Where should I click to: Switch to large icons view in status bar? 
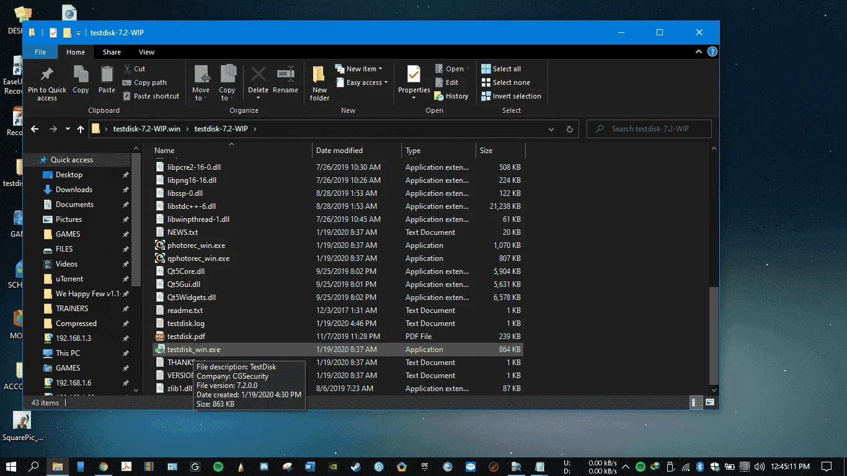point(709,403)
